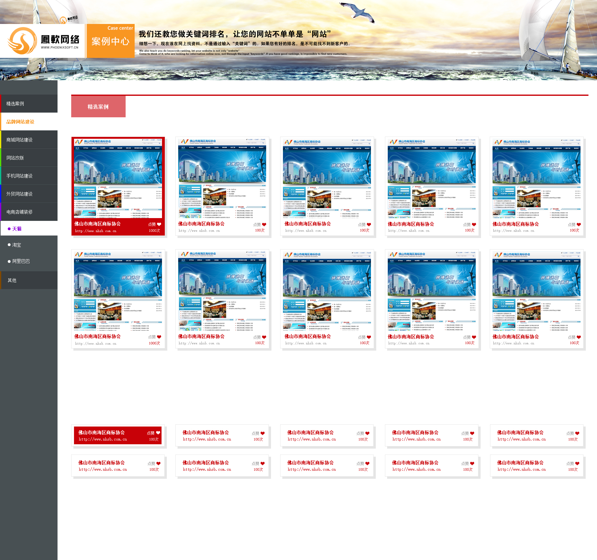Select the 淘宝 sub-item in the sidebar
This screenshot has width=597, height=560.
click(16, 245)
